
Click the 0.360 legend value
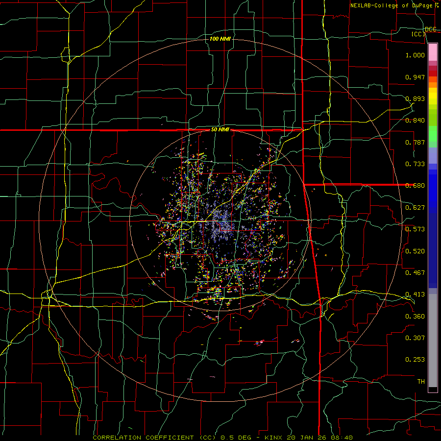[x=415, y=317]
